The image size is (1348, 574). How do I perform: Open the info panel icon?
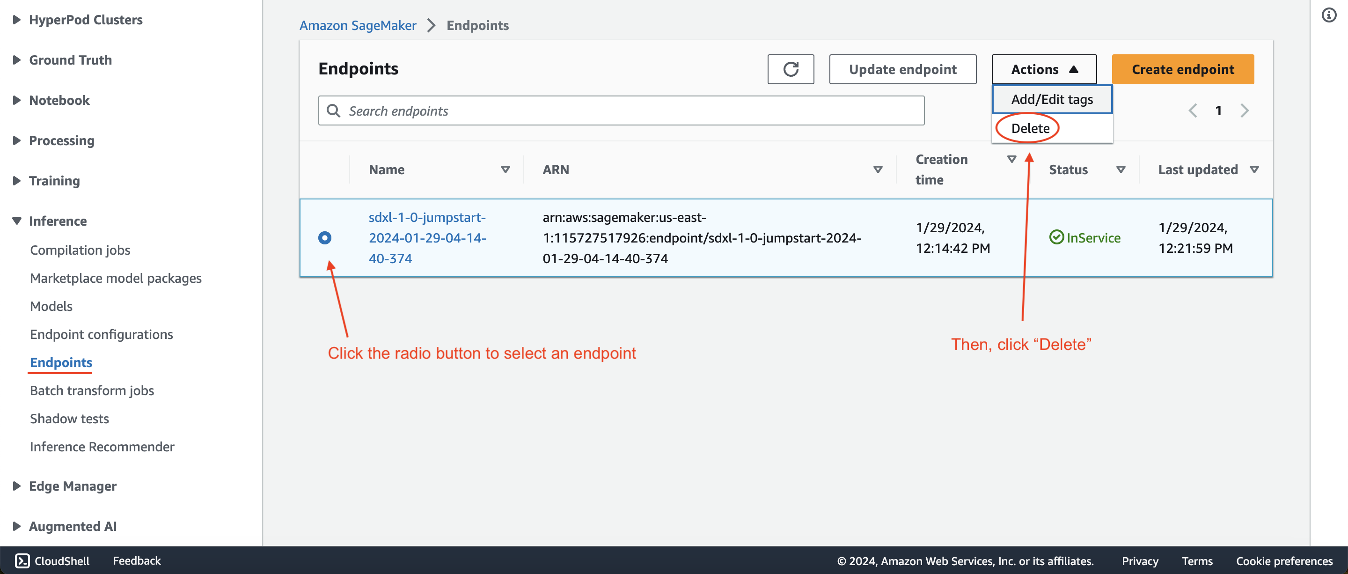click(1328, 15)
